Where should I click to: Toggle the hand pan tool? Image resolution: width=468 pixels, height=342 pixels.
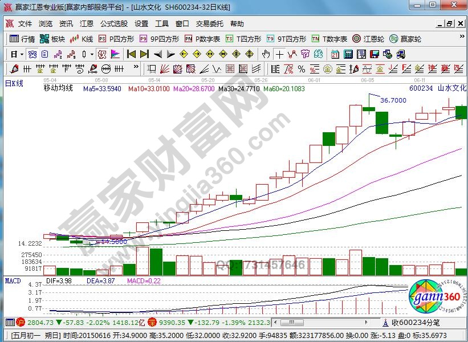266,55
